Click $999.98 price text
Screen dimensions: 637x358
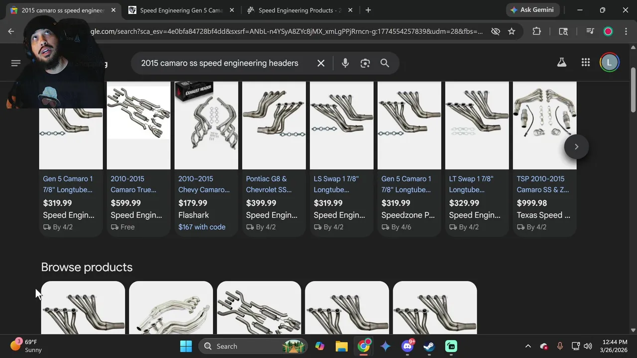click(531, 203)
